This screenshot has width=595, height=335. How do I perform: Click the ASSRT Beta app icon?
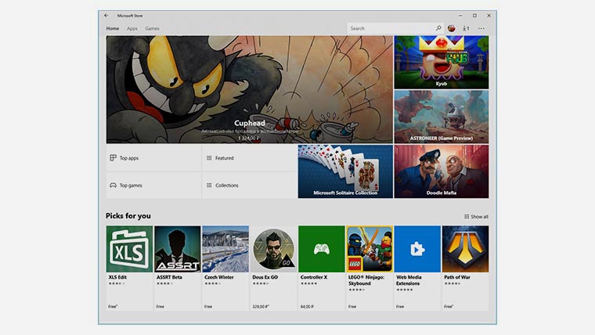[177, 249]
